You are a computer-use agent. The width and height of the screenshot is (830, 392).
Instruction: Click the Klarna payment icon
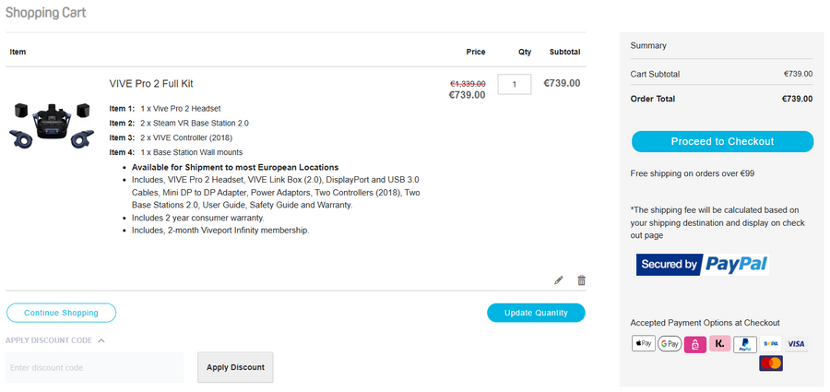(720, 344)
